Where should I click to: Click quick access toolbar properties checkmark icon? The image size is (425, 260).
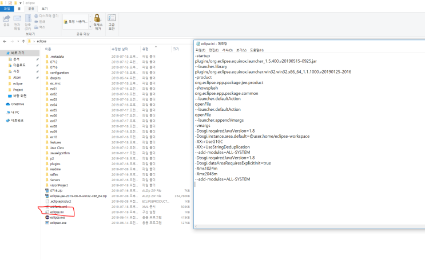[10, 3]
